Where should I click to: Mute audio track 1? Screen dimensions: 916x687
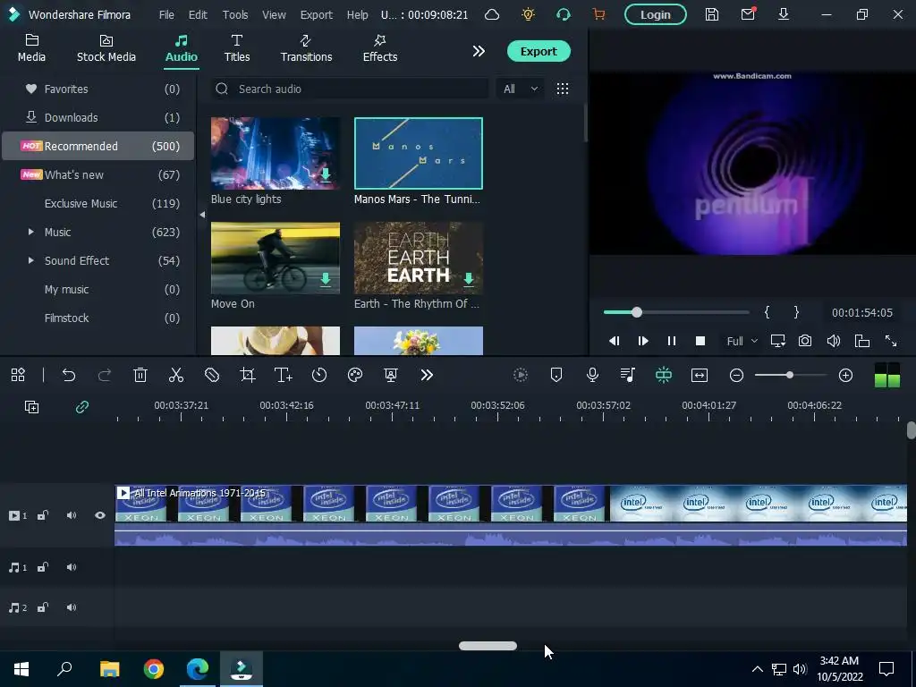[x=72, y=567]
